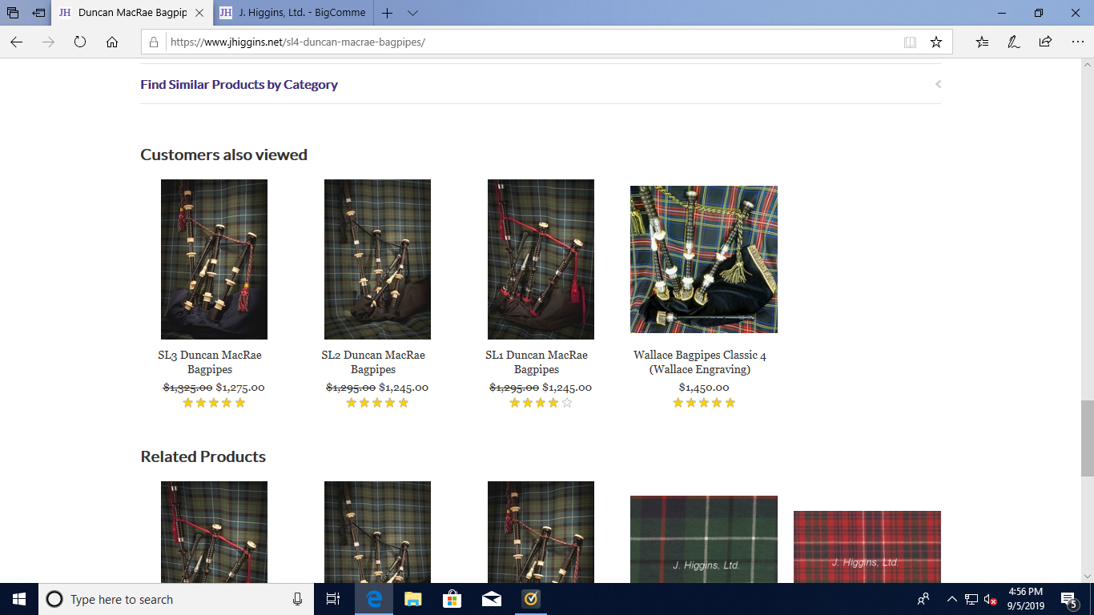Viewport: 1094px width, 615px height.
Task: Add page to favorites star icon
Action: point(935,42)
